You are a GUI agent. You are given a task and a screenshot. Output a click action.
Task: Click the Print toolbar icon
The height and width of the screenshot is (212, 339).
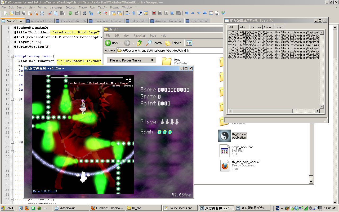[x=42, y=13]
